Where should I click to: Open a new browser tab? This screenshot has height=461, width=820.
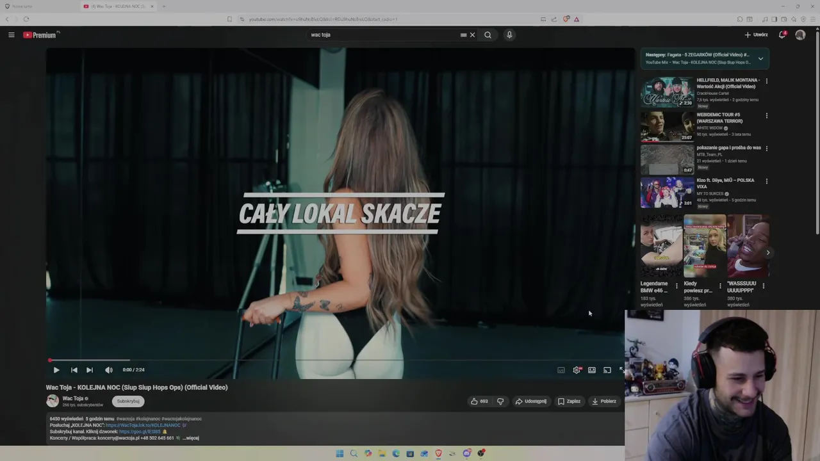pos(164,6)
